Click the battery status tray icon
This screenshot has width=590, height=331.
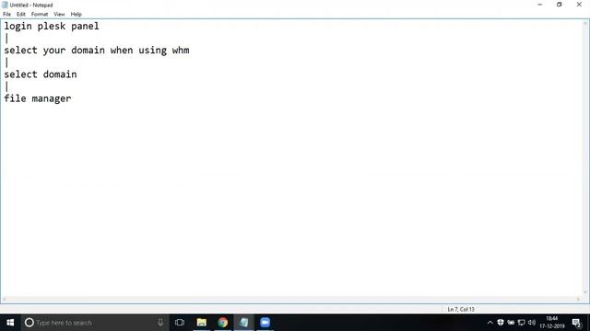[511, 323]
